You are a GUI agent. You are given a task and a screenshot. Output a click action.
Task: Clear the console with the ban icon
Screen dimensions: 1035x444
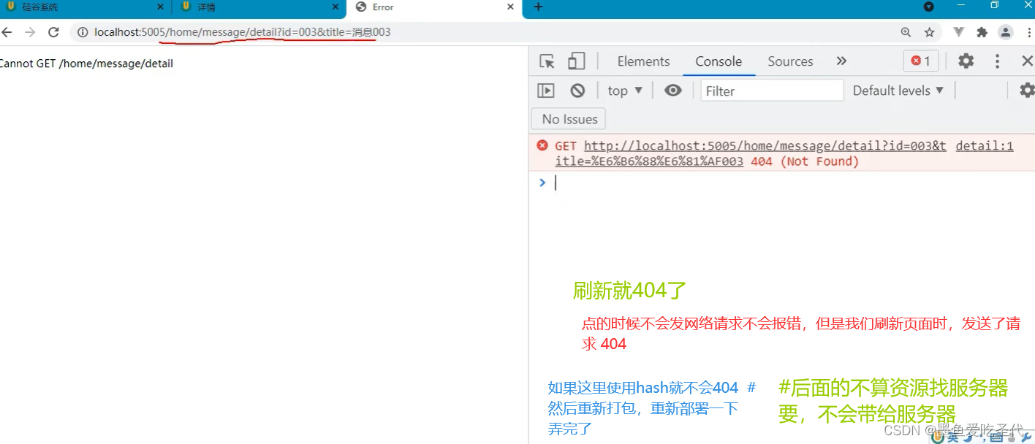pyautogui.click(x=577, y=91)
